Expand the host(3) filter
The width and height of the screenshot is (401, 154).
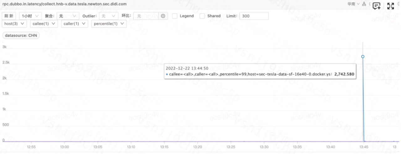15,24
